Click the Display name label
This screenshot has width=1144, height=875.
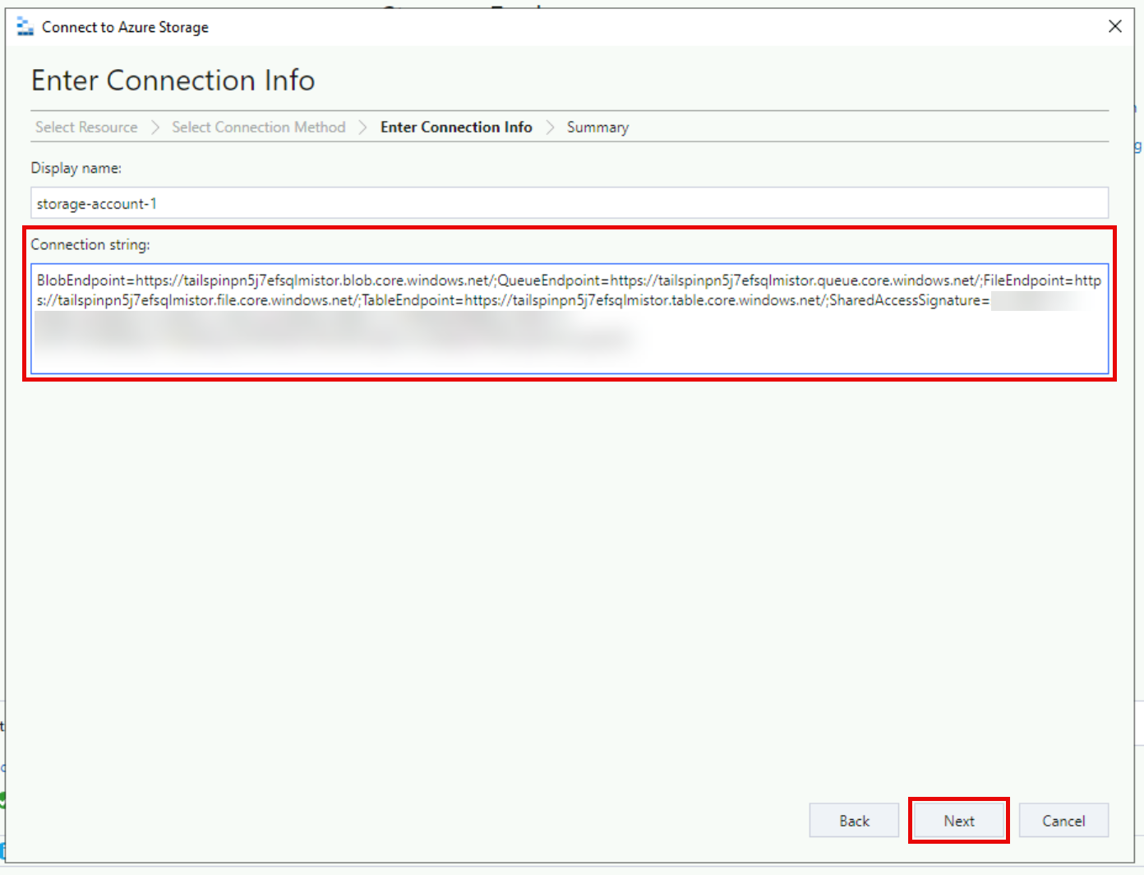point(76,168)
